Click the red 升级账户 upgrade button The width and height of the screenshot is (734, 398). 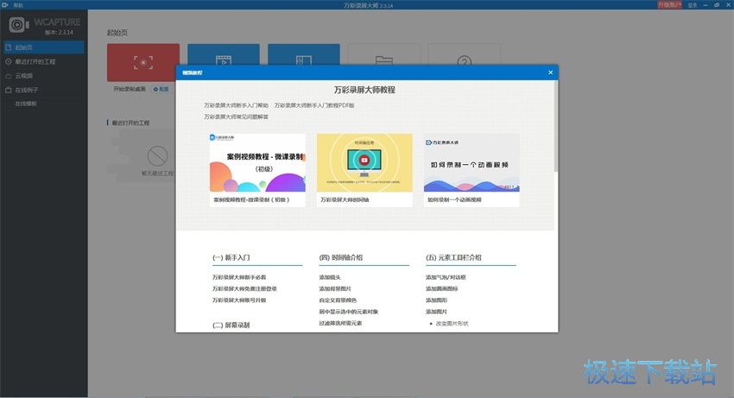(x=669, y=4)
